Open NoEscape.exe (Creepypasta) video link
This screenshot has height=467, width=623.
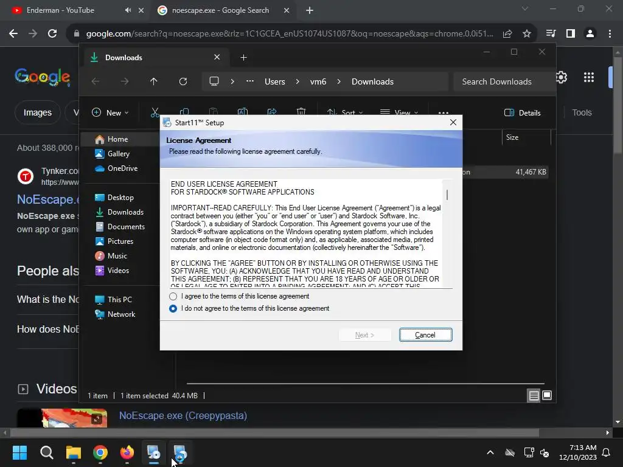tap(183, 415)
